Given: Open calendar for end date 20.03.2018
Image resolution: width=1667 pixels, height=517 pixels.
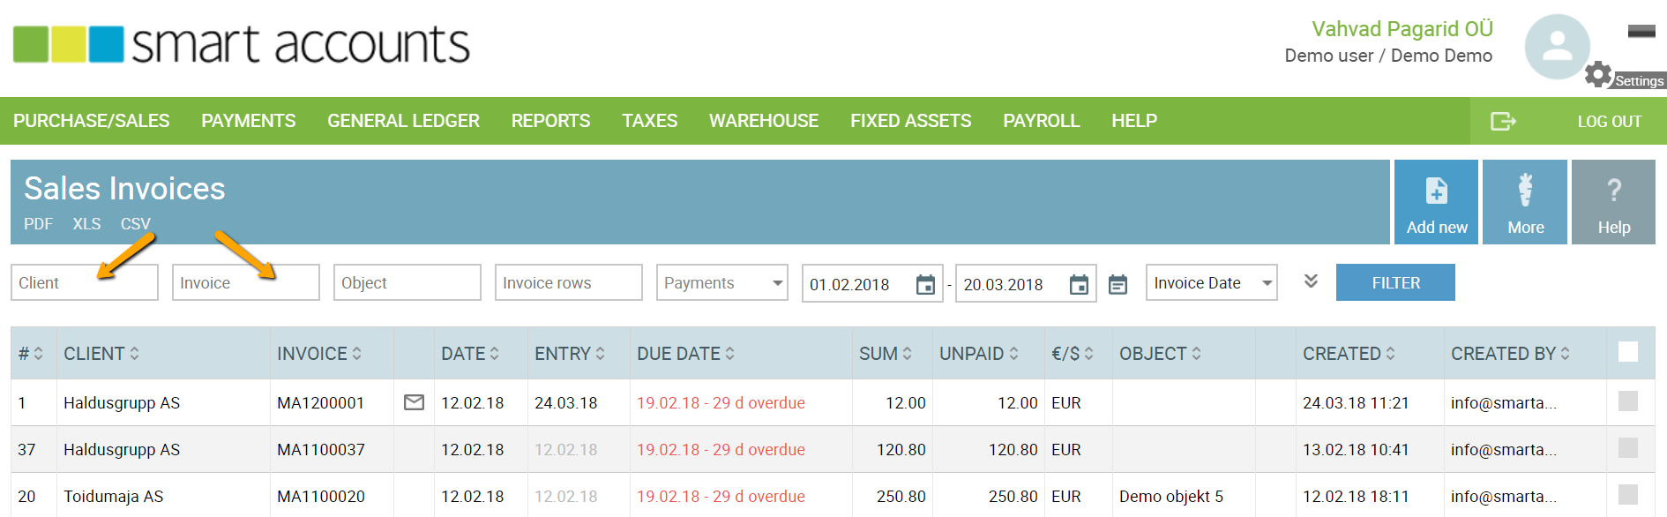Looking at the screenshot, I should point(1079,284).
